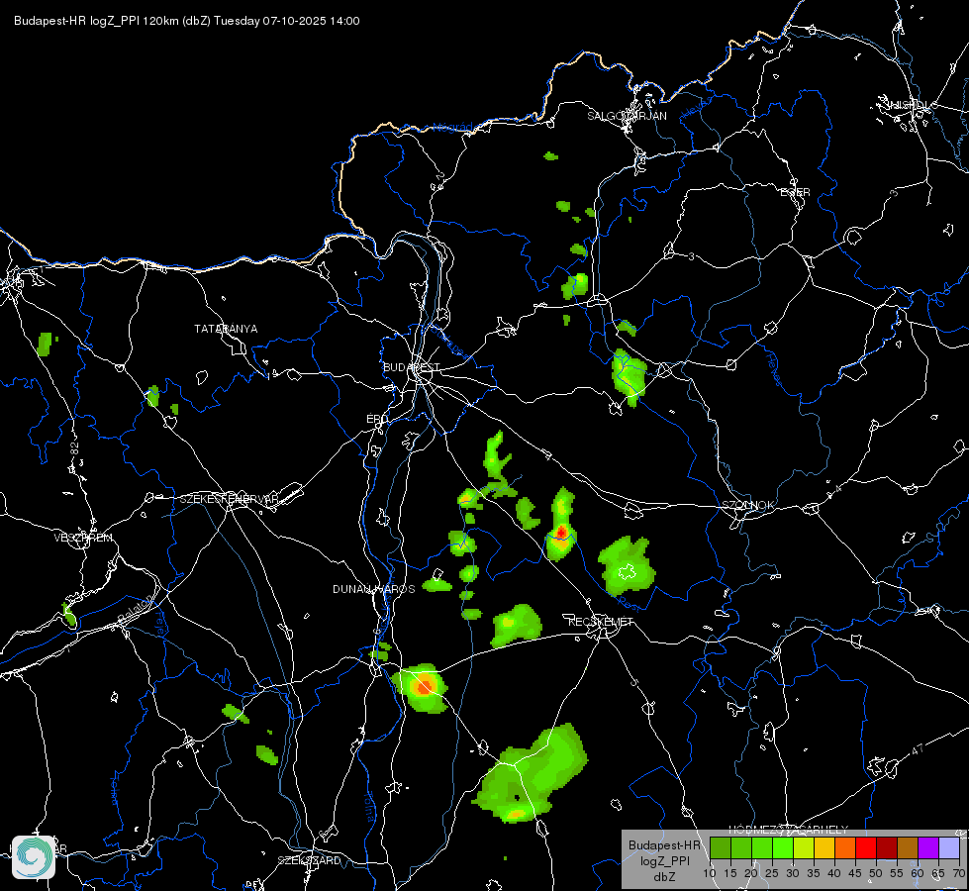Click the VESZPREM city label
969x891 pixels.
click(x=83, y=538)
